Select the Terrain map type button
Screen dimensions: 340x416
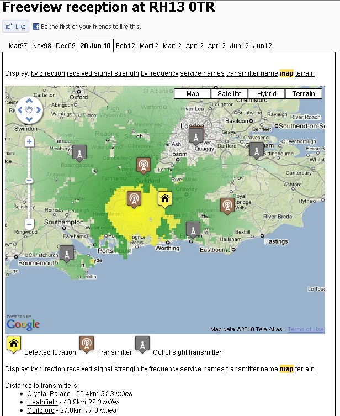[x=304, y=94]
